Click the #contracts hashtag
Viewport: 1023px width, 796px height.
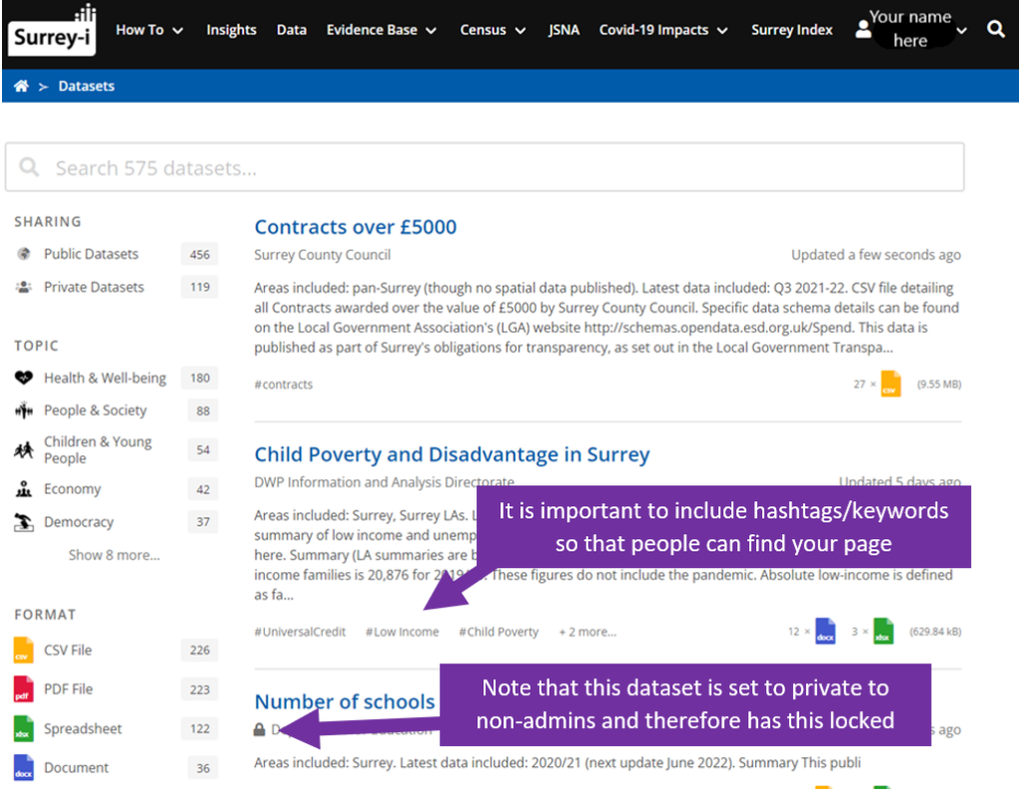(x=284, y=385)
